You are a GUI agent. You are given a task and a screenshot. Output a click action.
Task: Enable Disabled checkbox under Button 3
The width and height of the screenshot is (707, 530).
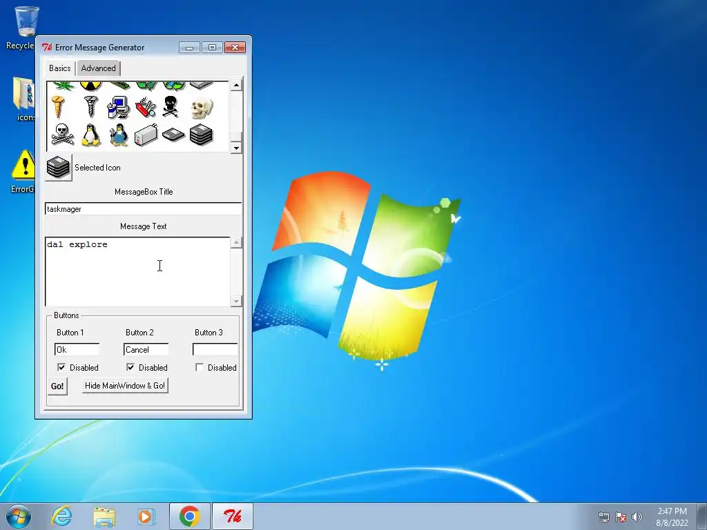[x=200, y=367]
